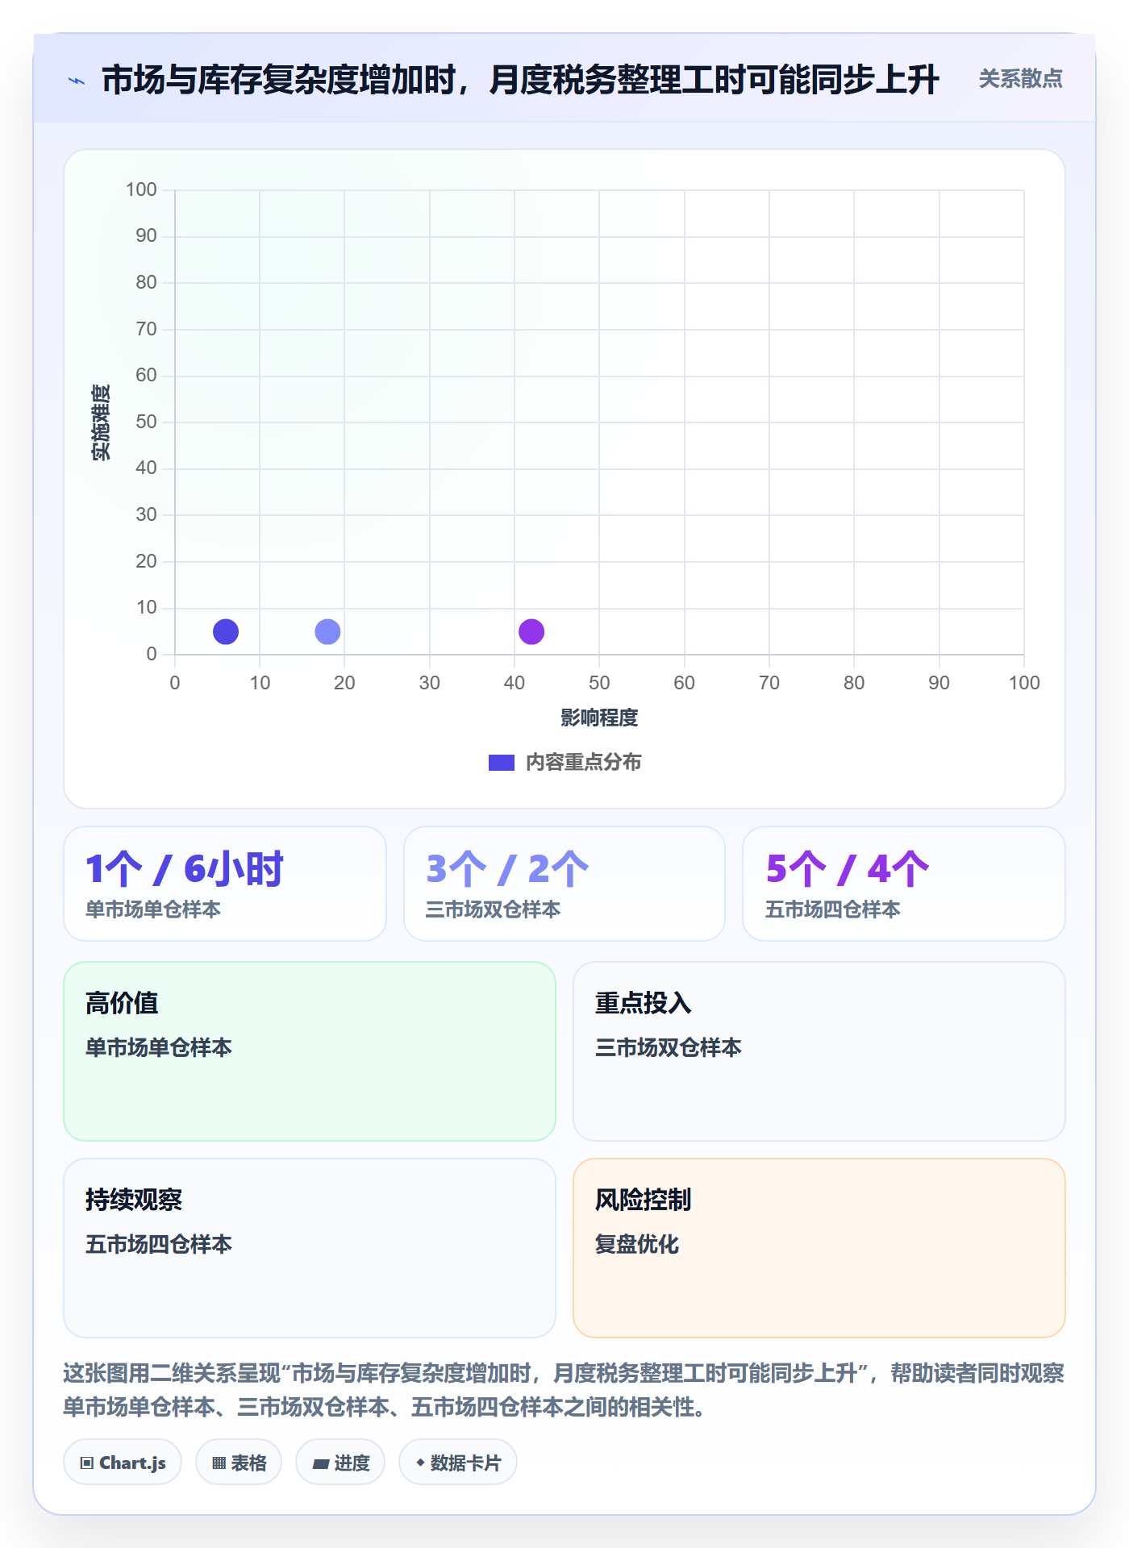Toggle the 内容重点分布 legend color box
The width and height of the screenshot is (1129, 1548).
pos(502,762)
